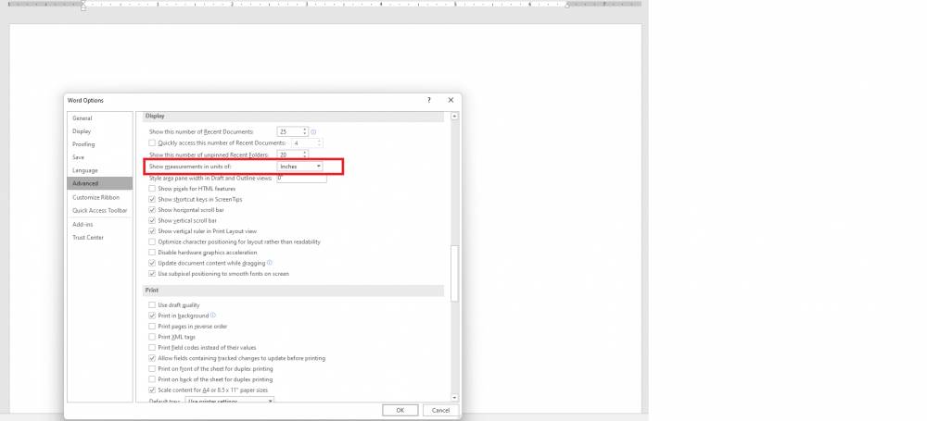Click info icon next to Update document content while dragging
This screenshot has width=927, height=421.
[x=270, y=263]
